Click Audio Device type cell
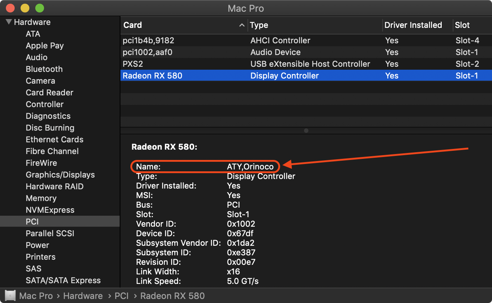 275,52
